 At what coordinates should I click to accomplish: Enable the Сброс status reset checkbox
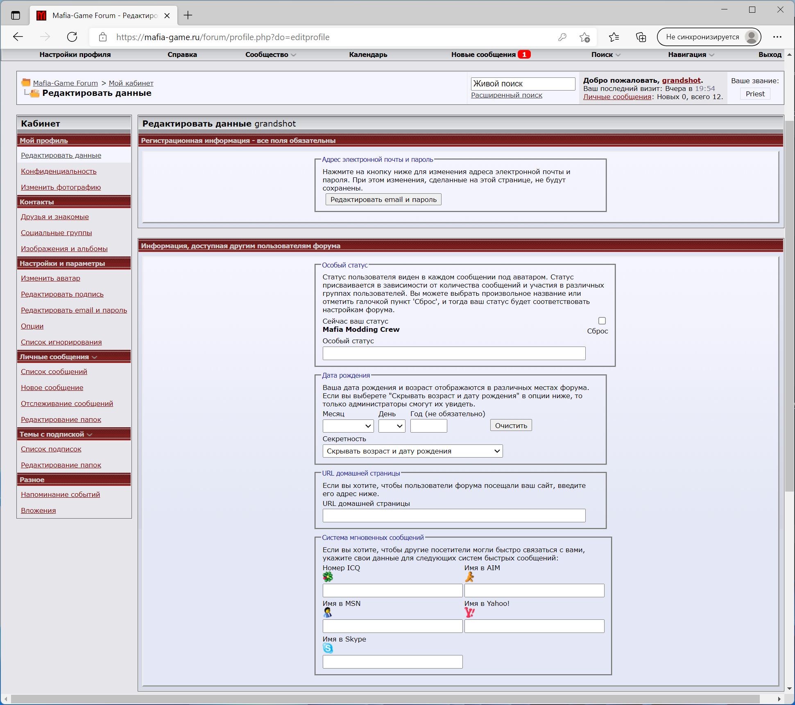[x=602, y=321]
